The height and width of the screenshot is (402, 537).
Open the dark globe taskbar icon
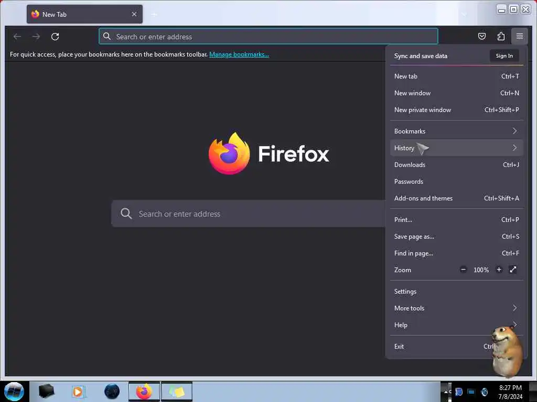[x=112, y=392]
